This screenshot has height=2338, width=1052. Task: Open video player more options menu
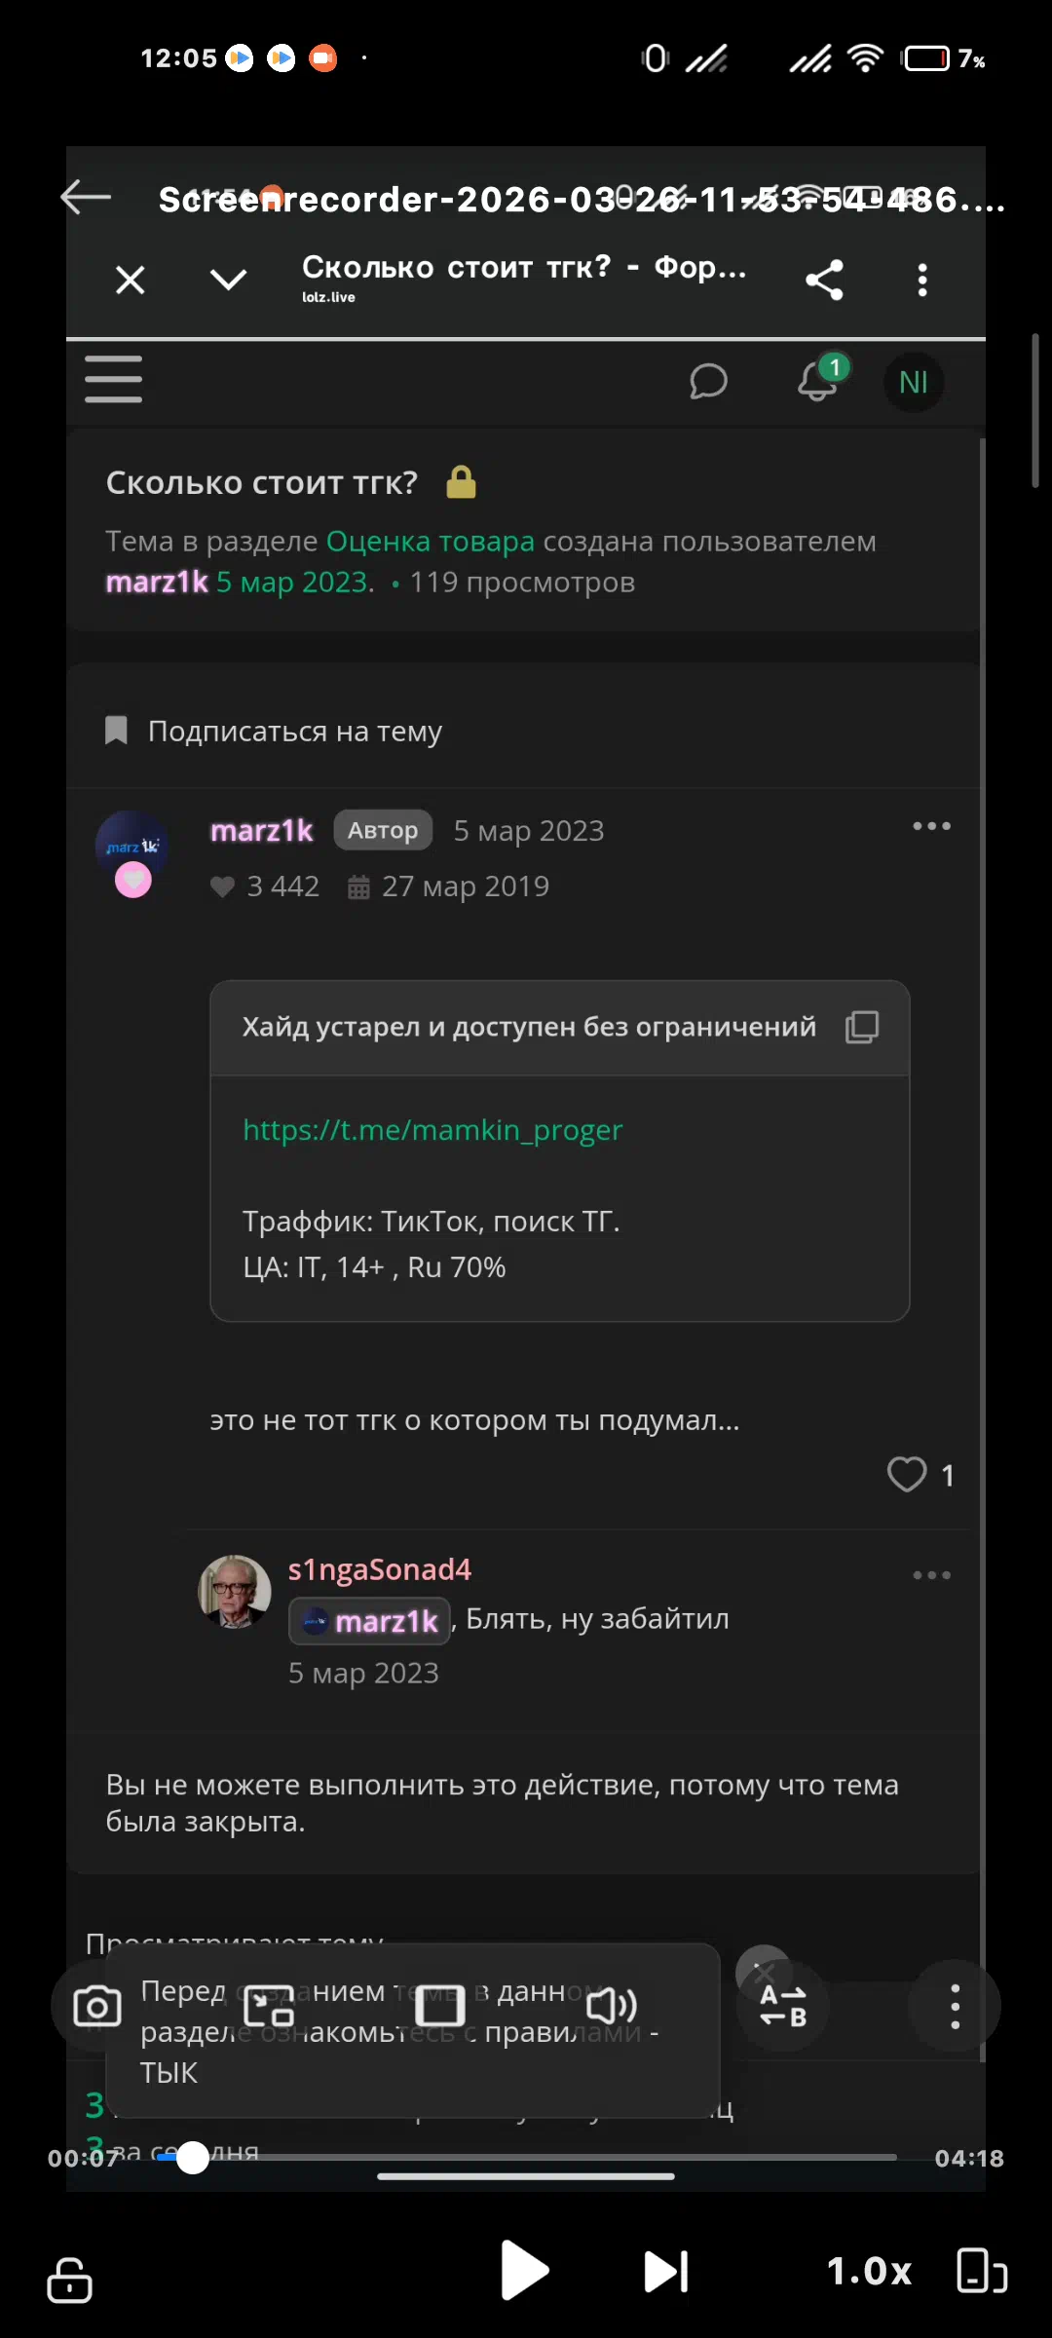tap(955, 2007)
